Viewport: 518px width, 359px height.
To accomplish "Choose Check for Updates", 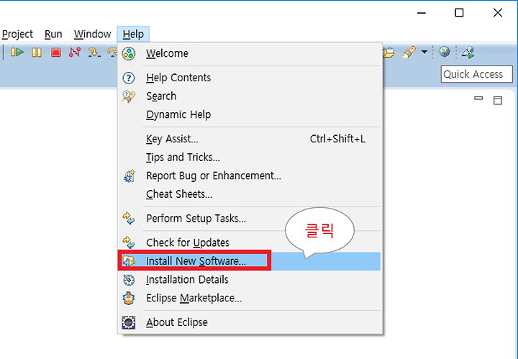I will point(250,242).
